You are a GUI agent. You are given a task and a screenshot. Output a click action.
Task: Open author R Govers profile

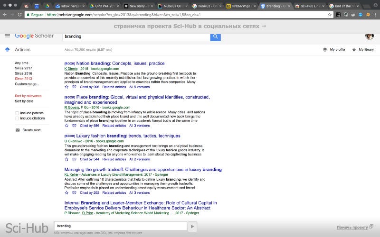tap(72, 108)
